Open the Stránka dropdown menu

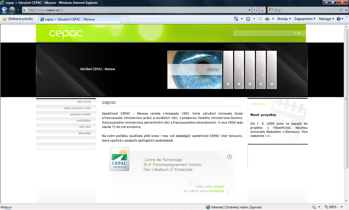coord(284,19)
